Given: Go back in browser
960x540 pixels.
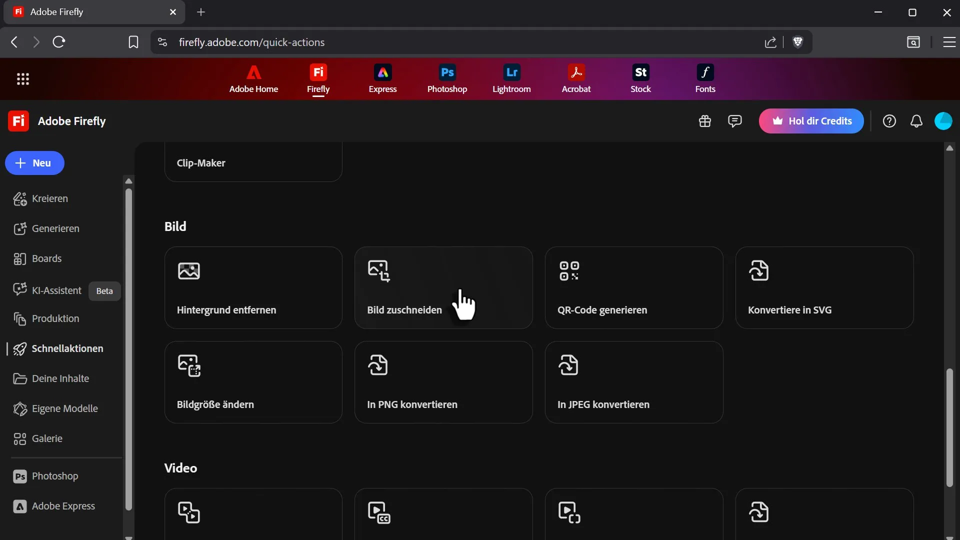Looking at the screenshot, I should point(14,42).
